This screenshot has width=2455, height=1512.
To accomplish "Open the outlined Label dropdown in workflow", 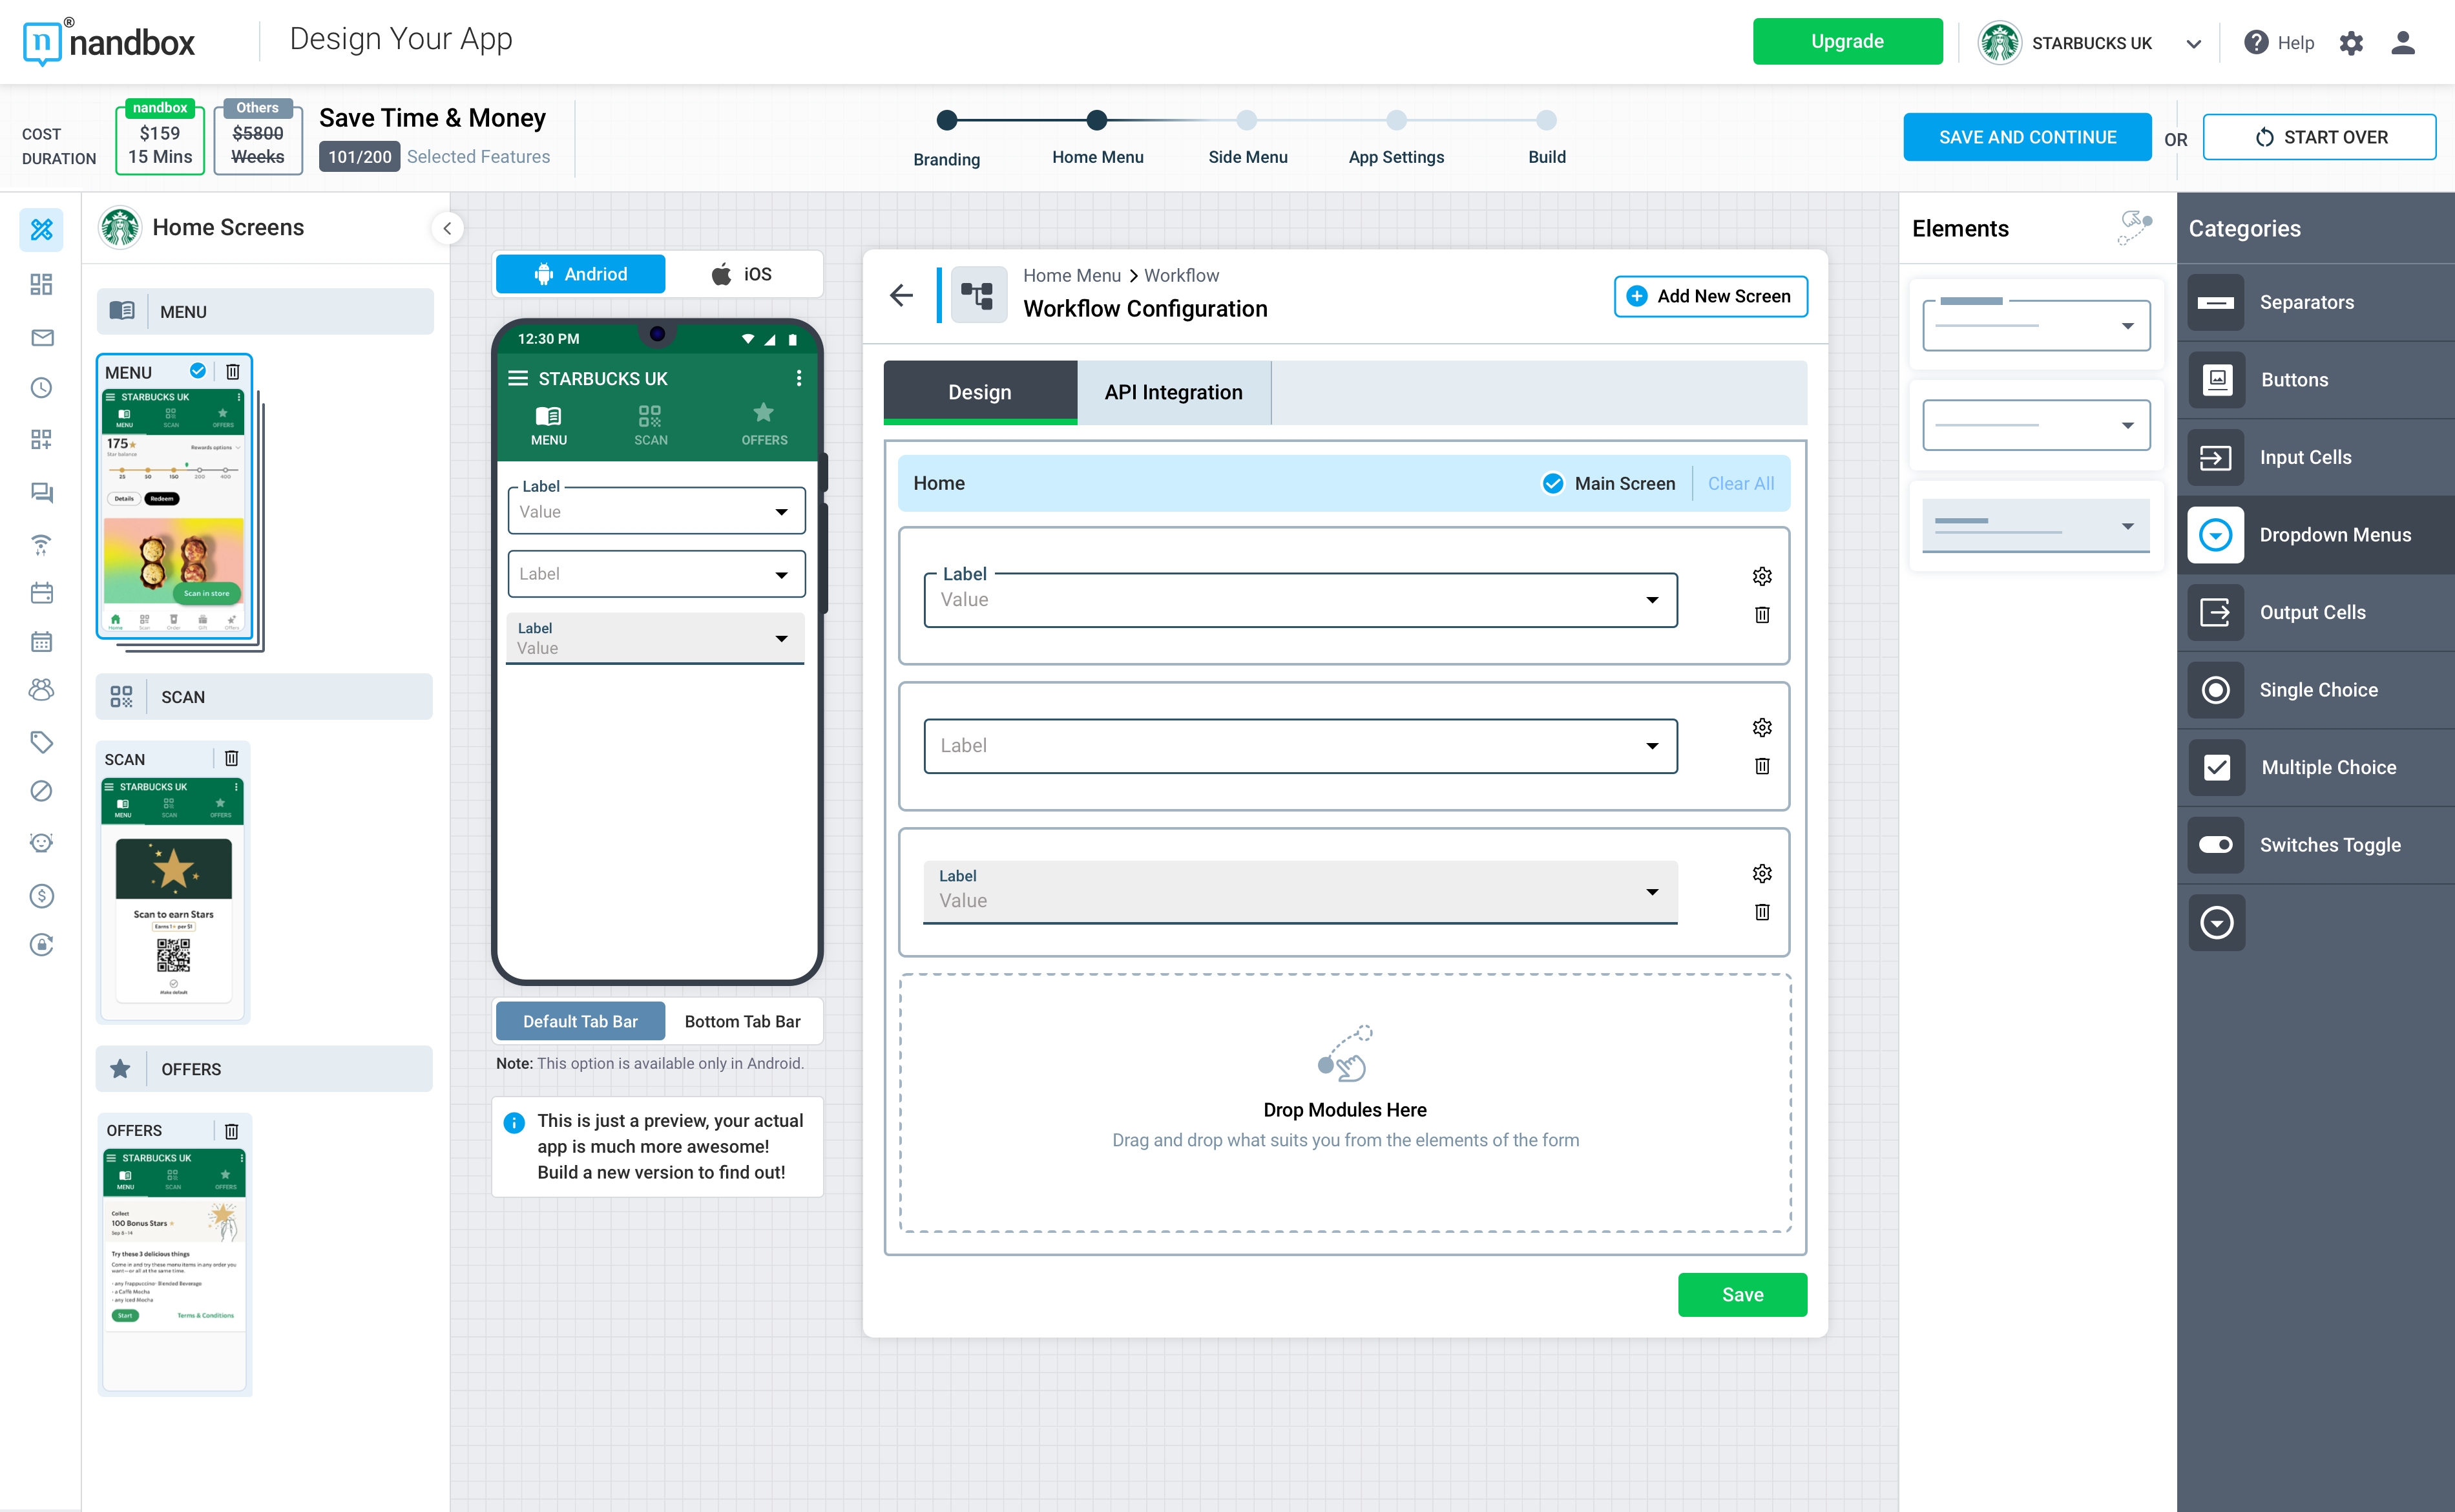I will click(x=1301, y=746).
